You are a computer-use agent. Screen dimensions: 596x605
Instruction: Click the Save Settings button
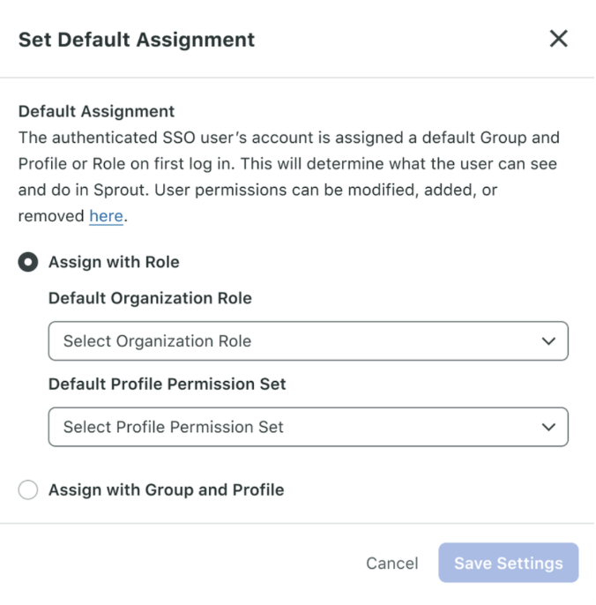tap(509, 563)
